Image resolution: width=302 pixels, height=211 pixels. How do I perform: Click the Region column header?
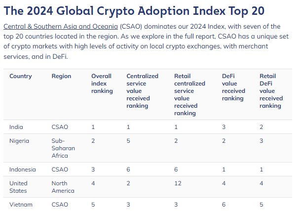61,76
